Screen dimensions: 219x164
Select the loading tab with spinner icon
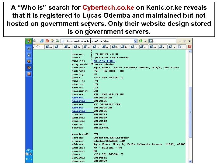point(40,46)
